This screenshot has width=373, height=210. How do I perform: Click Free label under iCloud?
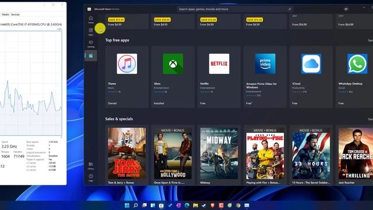point(294,103)
